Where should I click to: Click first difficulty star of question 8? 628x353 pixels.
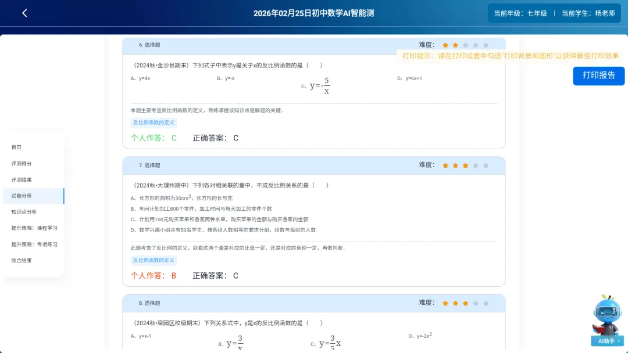[x=445, y=304]
